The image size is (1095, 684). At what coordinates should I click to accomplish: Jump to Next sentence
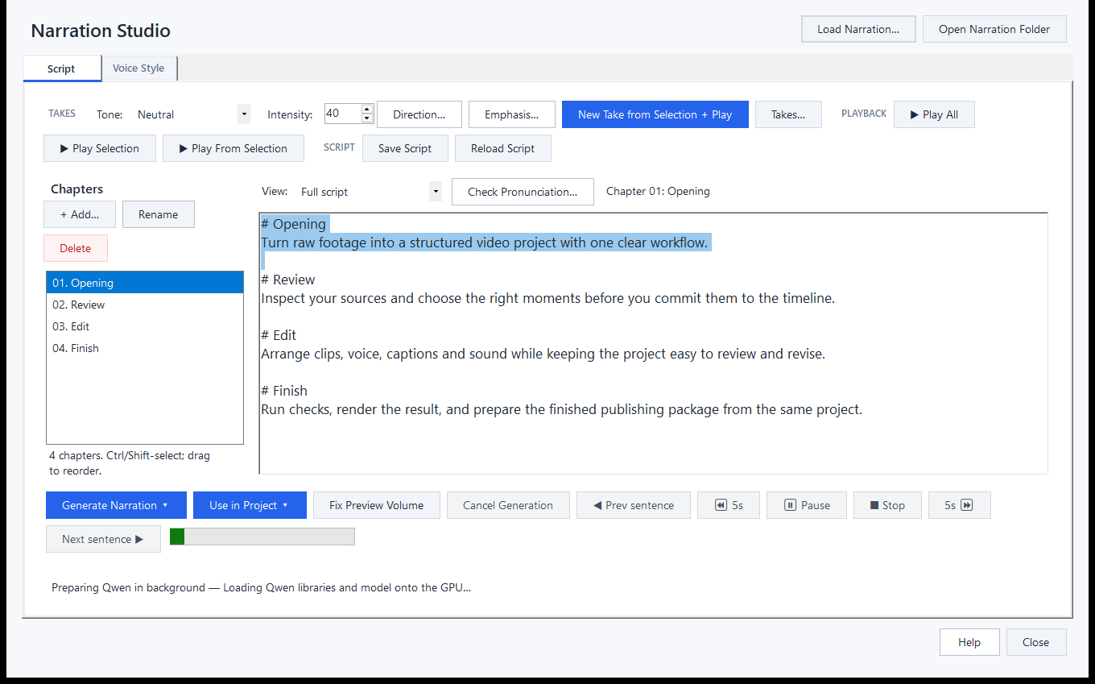coord(103,539)
